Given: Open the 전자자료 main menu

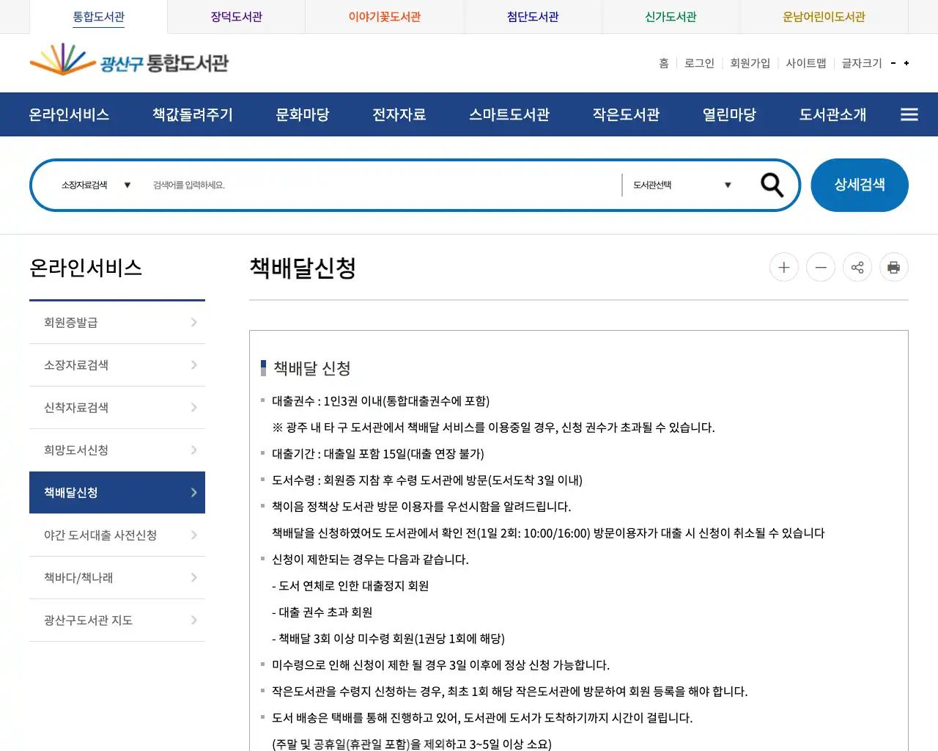Looking at the screenshot, I should 399,114.
